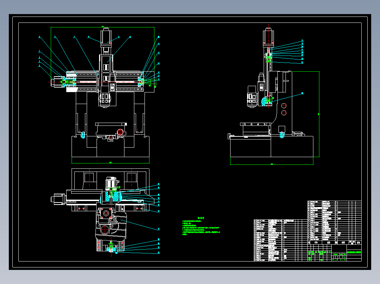
Task: Click the green height dimension line in the side view
Action: (x=319, y=114)
